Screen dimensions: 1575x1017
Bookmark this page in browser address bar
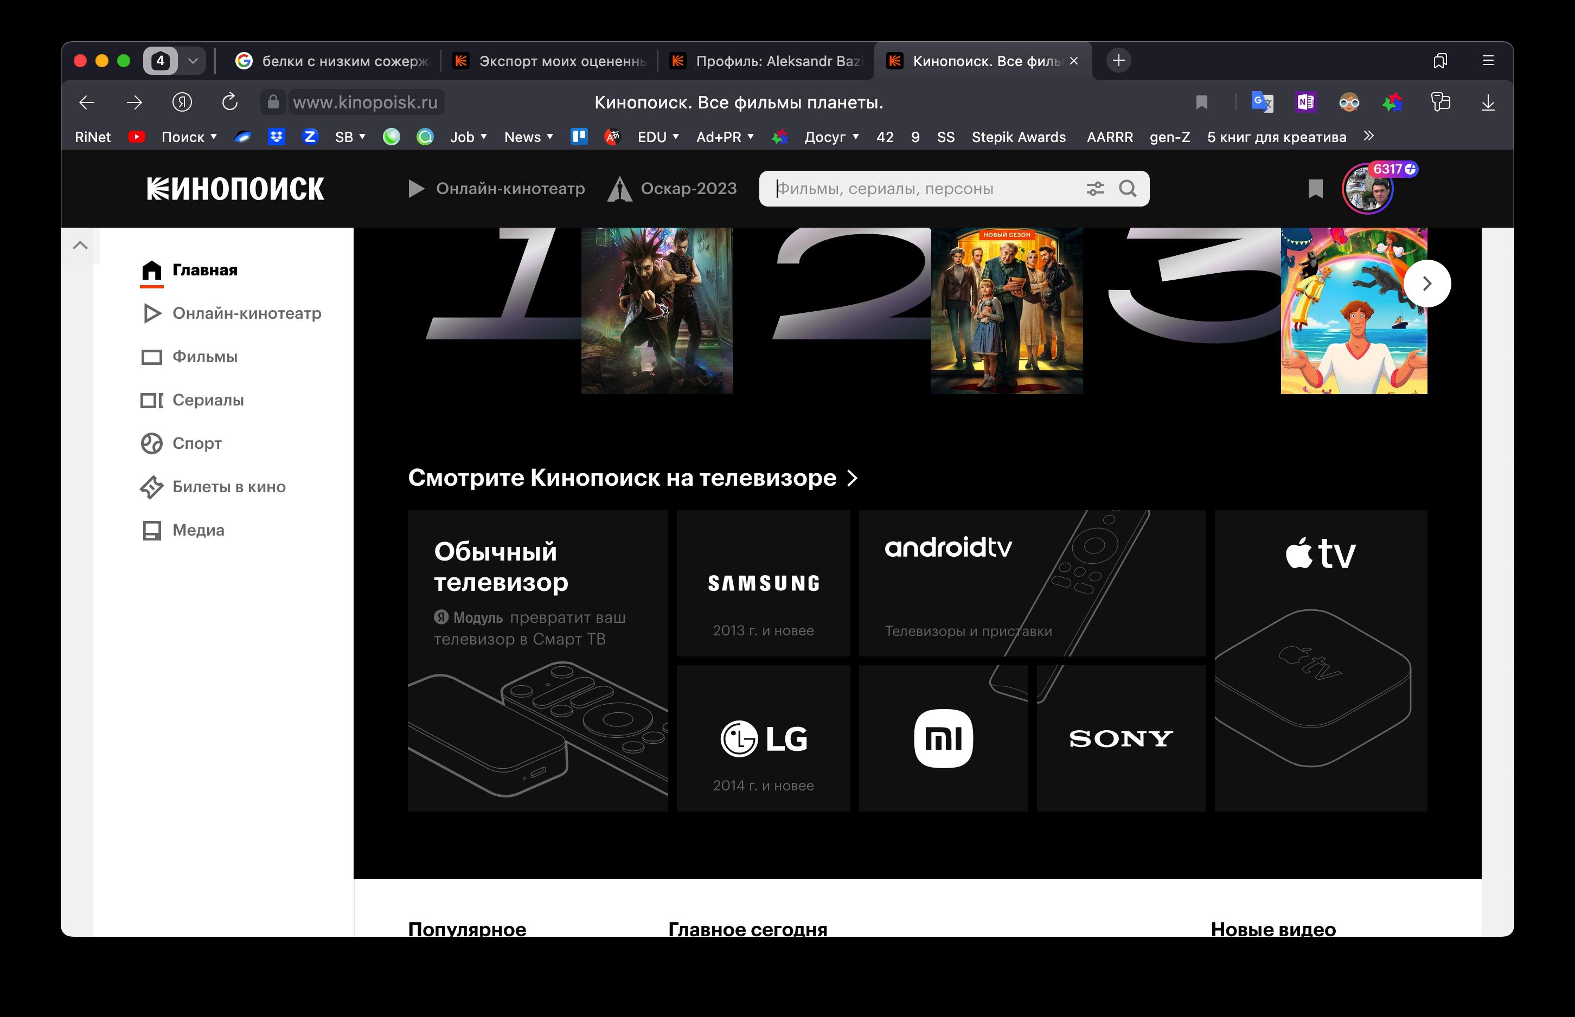tap(1202, 102)
